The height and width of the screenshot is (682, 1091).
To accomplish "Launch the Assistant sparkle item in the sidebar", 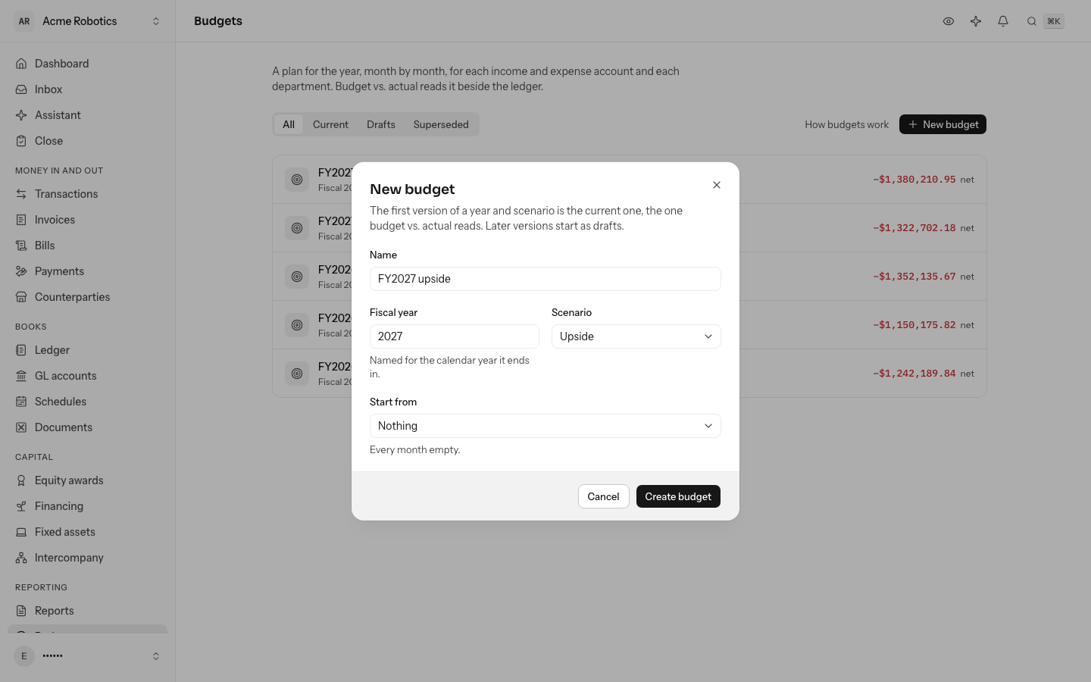I will tap(87, 115).
